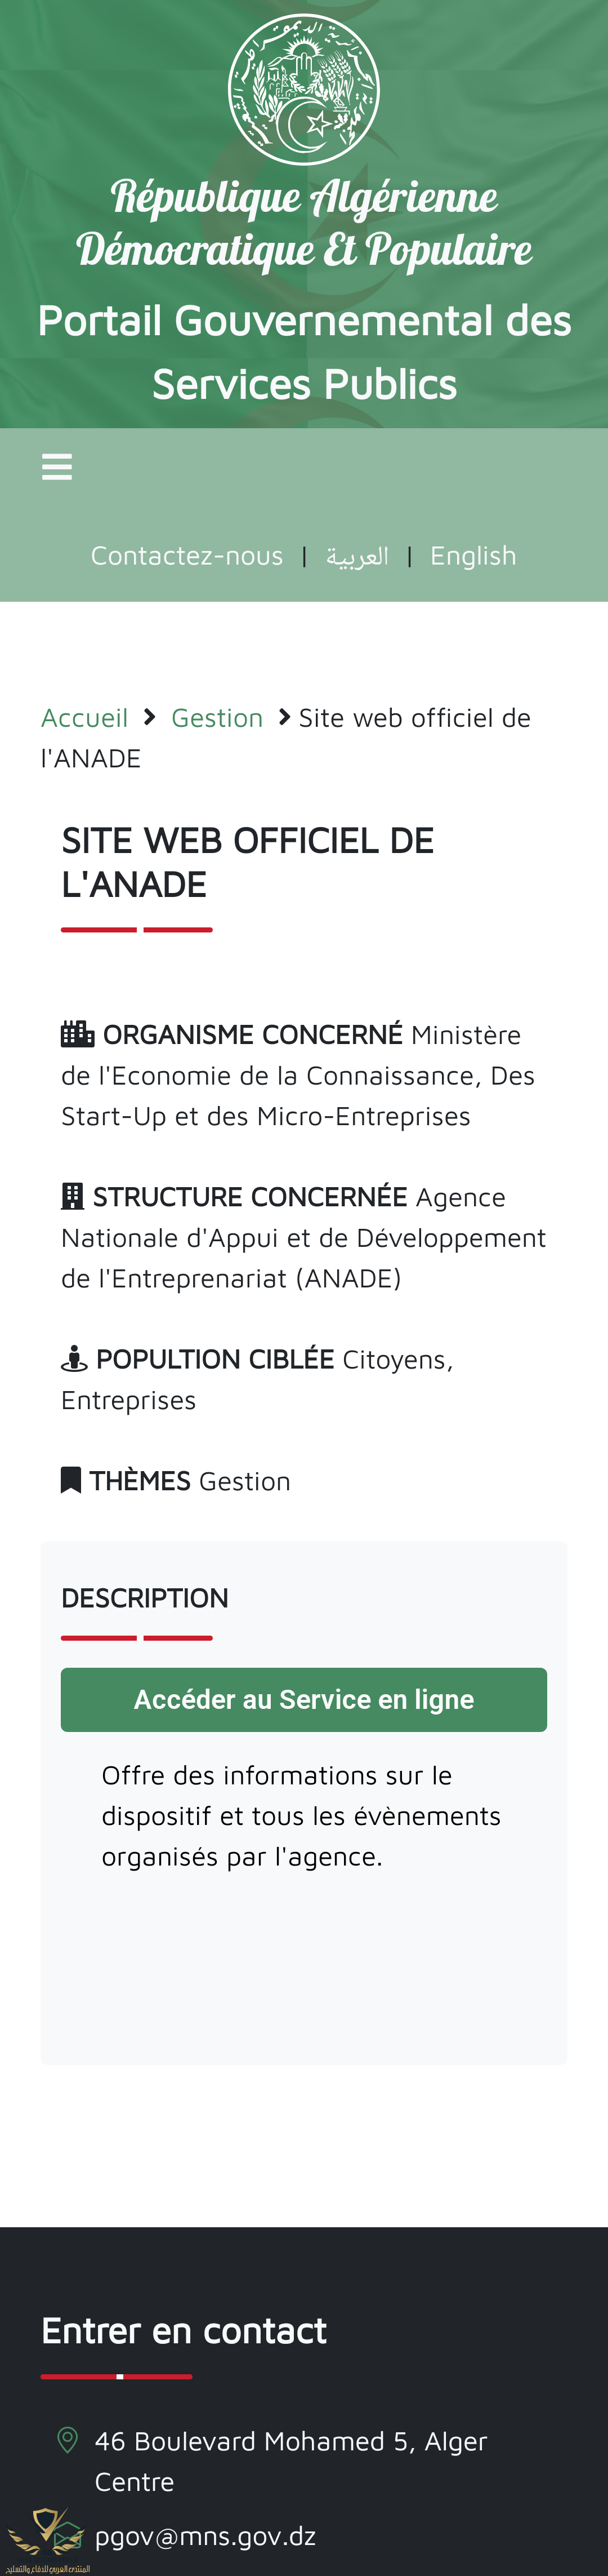Click the city buildings icon beside Organisme Concerné
This screenshot has width=608, height=2576.
(x=77, y=1033)
